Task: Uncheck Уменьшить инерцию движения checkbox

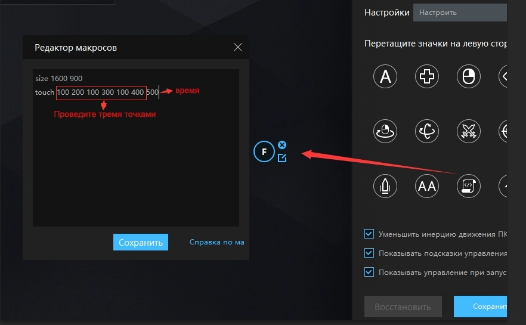Action: pyautogui.click(x=369, y=233)
